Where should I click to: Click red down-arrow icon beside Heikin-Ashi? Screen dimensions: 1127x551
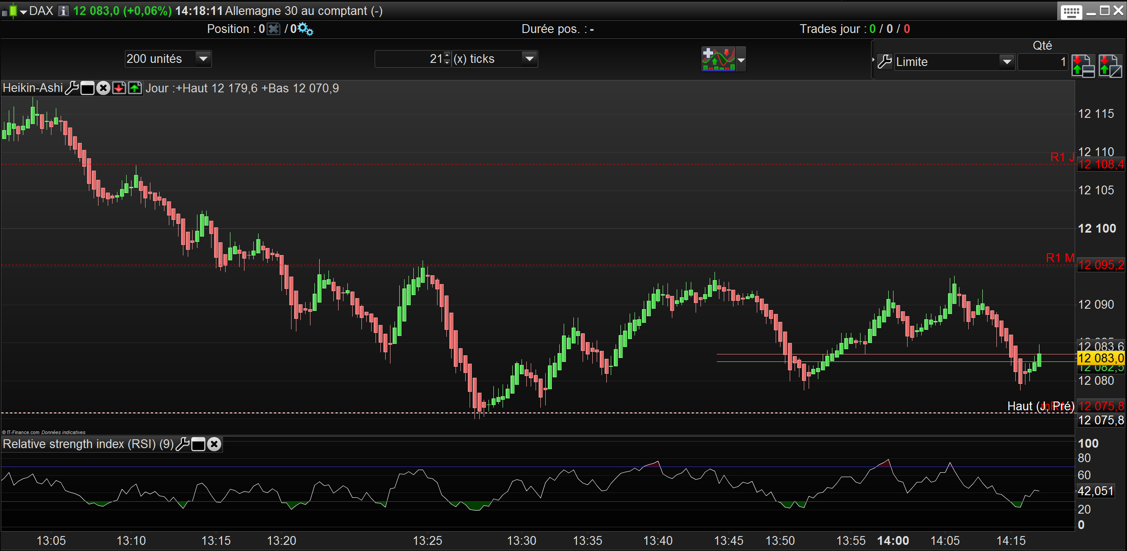click(x=119, y=88)
